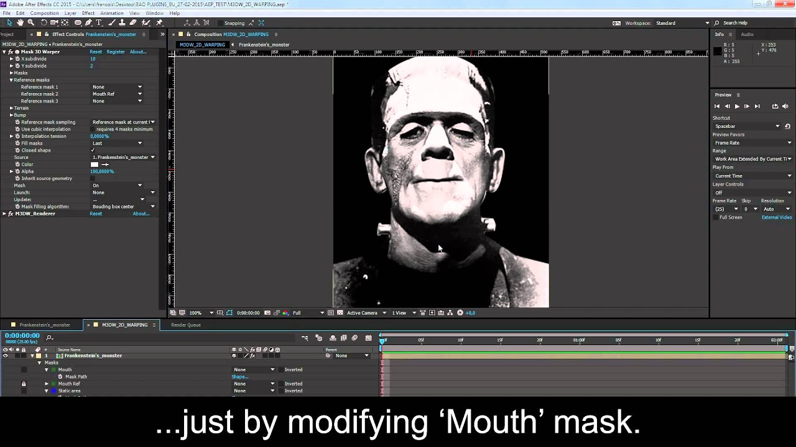This screenshot has height=447, width=796.
Task: Open the graph editor icon
Action: 368,338
